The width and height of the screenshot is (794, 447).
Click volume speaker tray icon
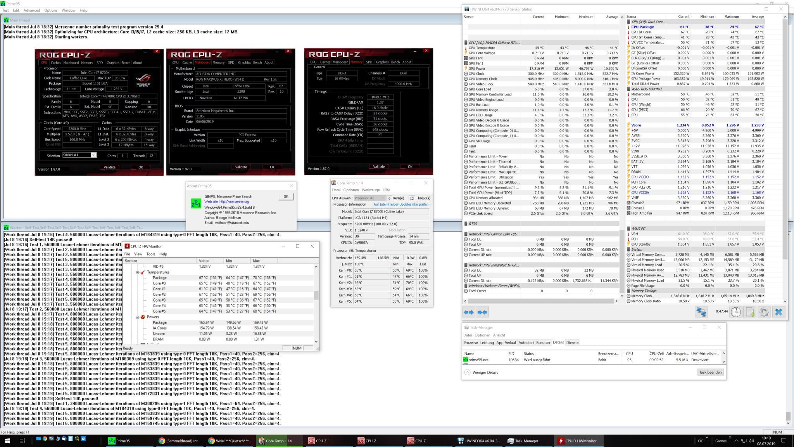751,441
